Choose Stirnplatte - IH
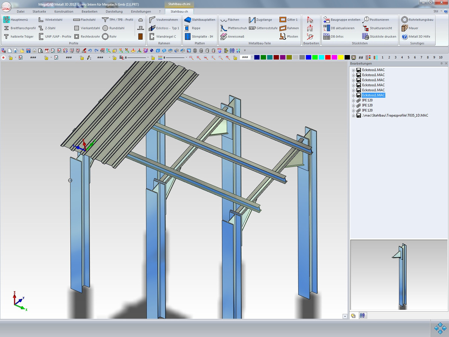The image size is (449, 337). tap(199, 37)
